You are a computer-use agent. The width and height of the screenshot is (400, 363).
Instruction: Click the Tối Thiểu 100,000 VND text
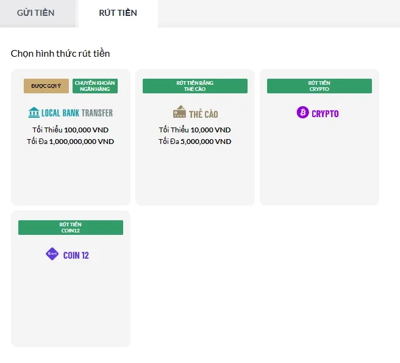point(71,130)
